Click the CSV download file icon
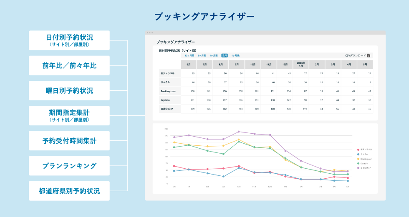 369,55
